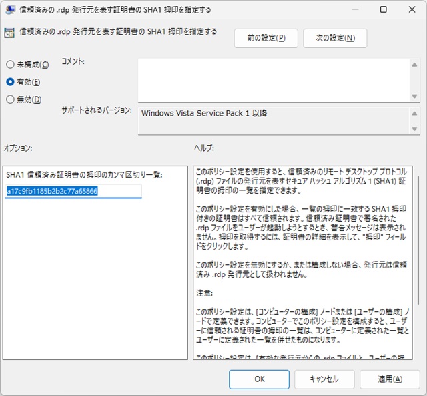
Task: Select the 無効 (Disabled) radio button
Action: (10, 100)
